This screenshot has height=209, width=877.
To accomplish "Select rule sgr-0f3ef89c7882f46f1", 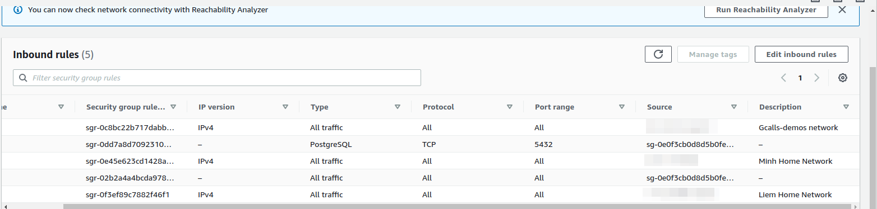I will tap(128, 194).
